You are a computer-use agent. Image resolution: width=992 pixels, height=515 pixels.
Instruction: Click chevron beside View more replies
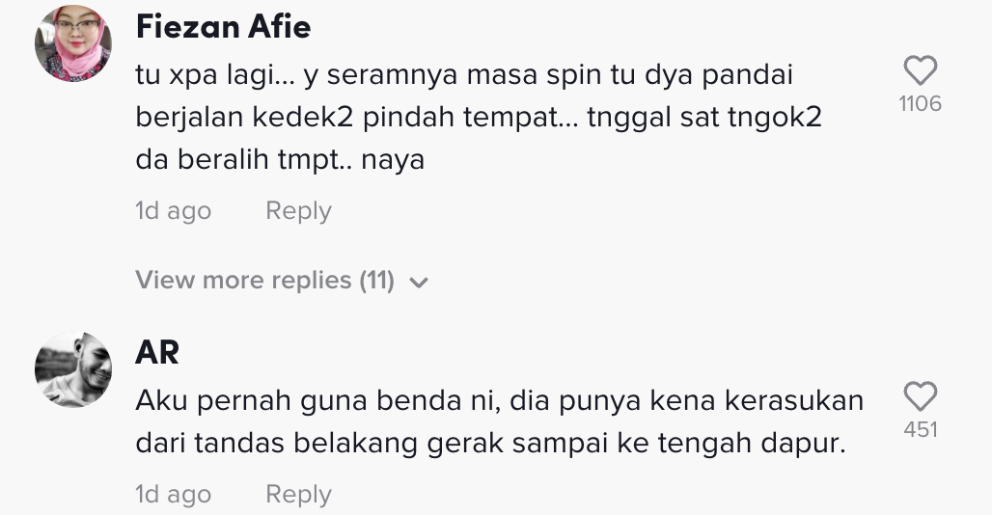[419, 283]
